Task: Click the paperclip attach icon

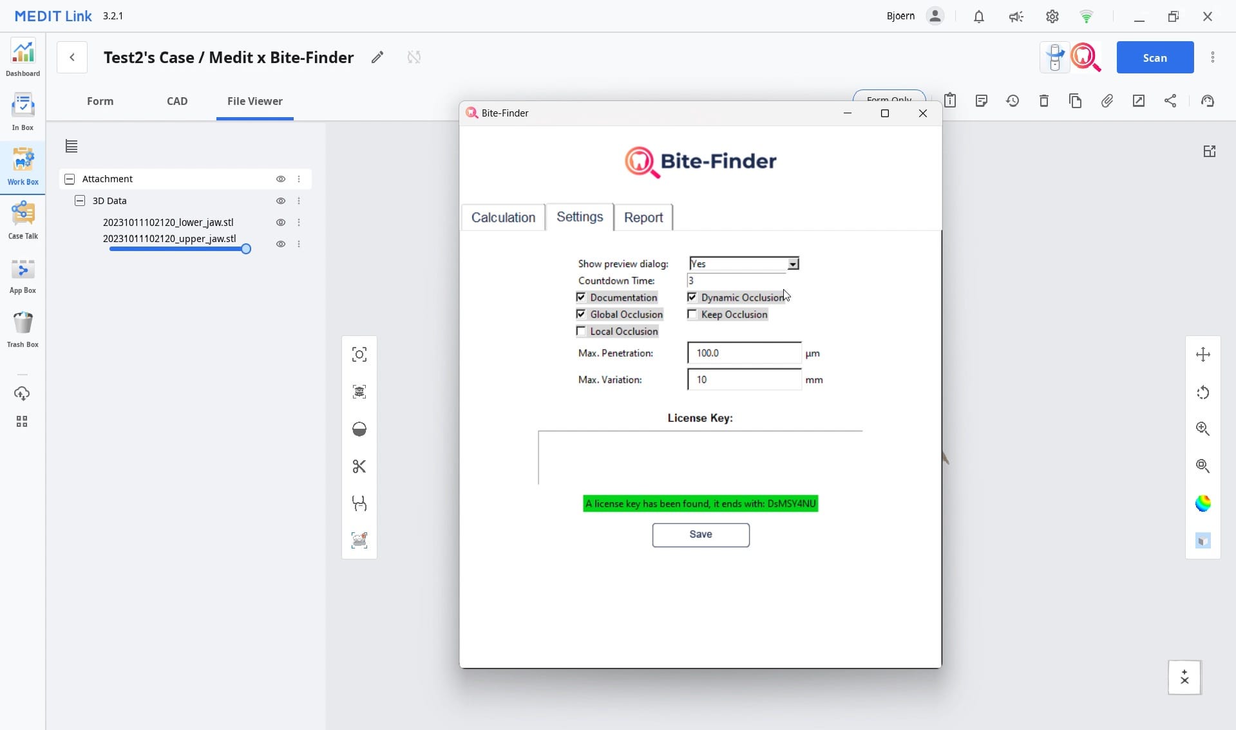Action: click(1107, 100)
